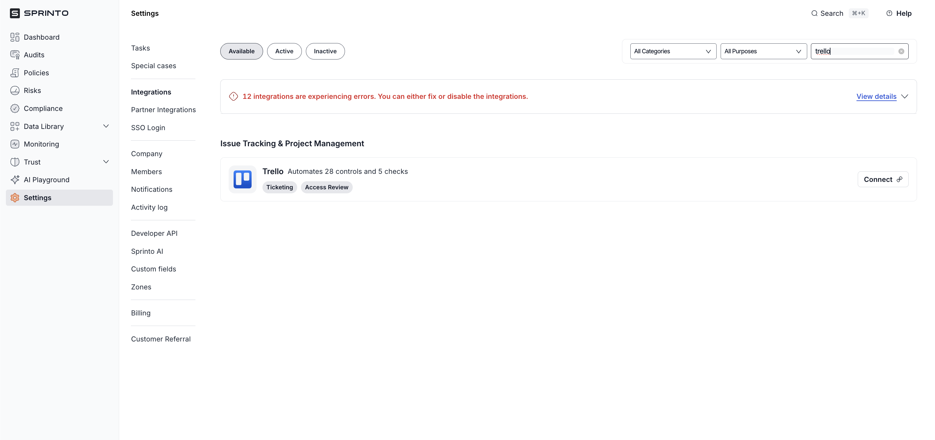Click the Policies scroll icon
Viewport: 935px width, 440px height.
[x=15, y=73]
